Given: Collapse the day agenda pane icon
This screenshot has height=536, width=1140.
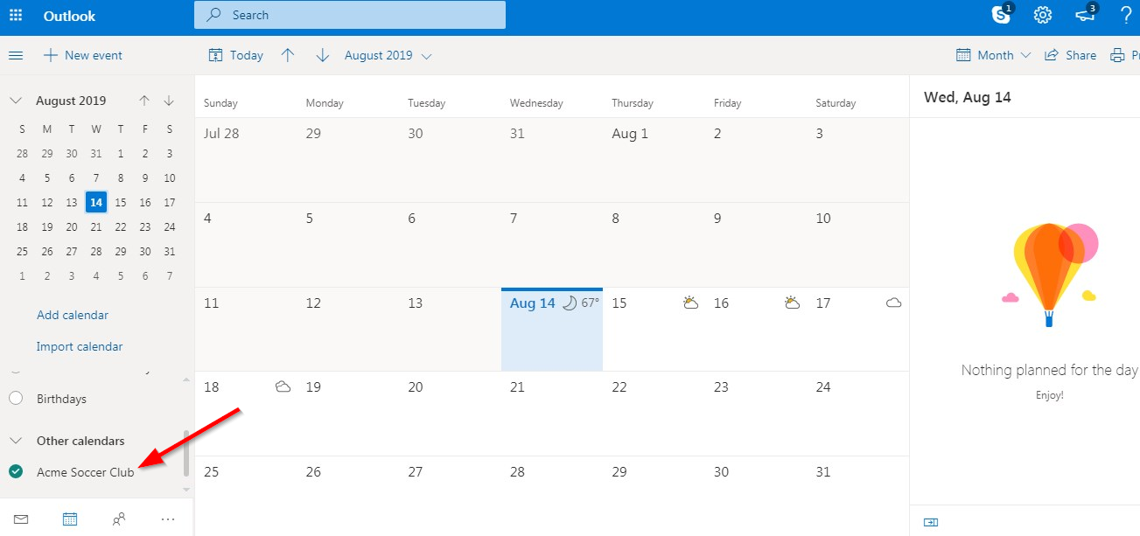Looking at the screenshot, I should point(931,522).
